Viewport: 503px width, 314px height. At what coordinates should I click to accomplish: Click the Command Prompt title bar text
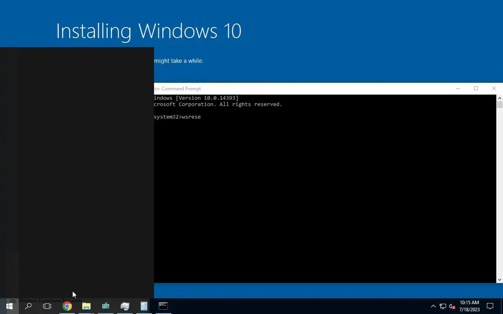(x=177, y=89)
